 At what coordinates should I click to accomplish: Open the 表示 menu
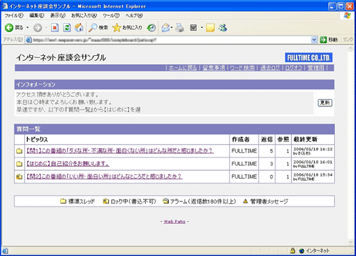pyautogui.click(x=58, y=15)
